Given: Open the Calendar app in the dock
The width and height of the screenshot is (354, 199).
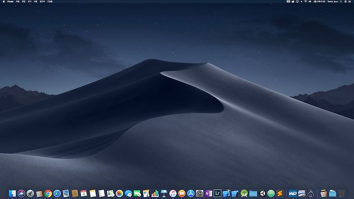Looking at the screenshot, I should tap(84, 194).
